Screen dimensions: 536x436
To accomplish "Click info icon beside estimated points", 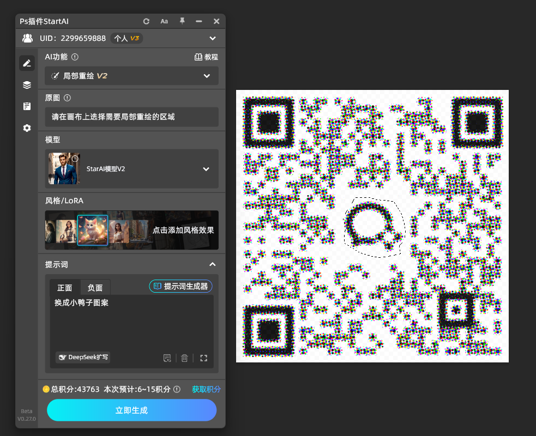I will tap(177, 389).
